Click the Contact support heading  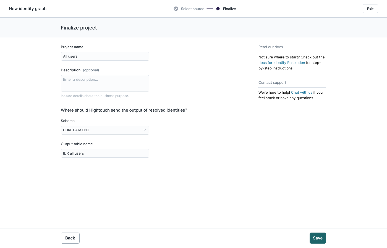click(x=272, y=83)
